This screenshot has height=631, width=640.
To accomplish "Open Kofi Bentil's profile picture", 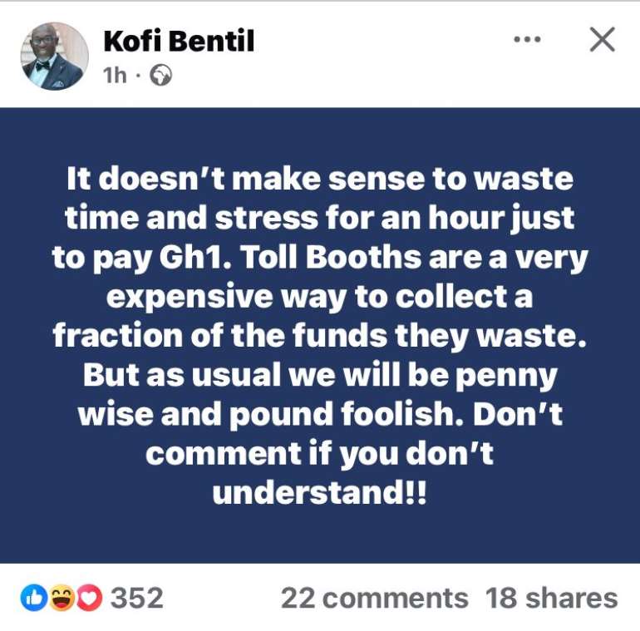I will click(x=55, y=57).
